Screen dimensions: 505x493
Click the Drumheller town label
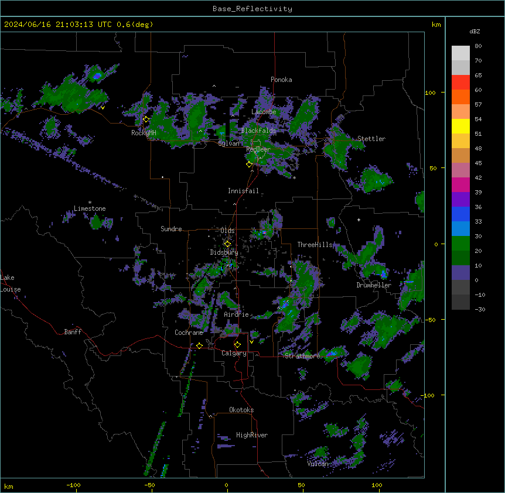point(374,285)
